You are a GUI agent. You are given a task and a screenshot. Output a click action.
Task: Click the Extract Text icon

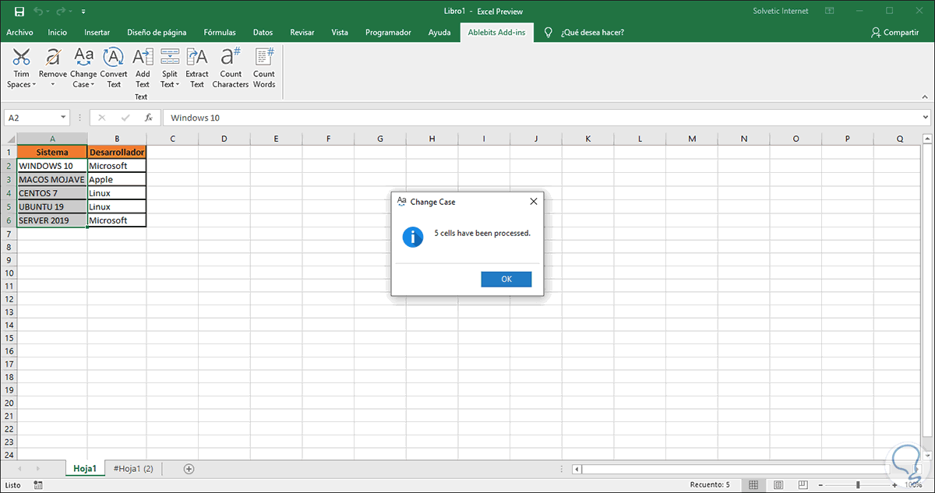197,58
